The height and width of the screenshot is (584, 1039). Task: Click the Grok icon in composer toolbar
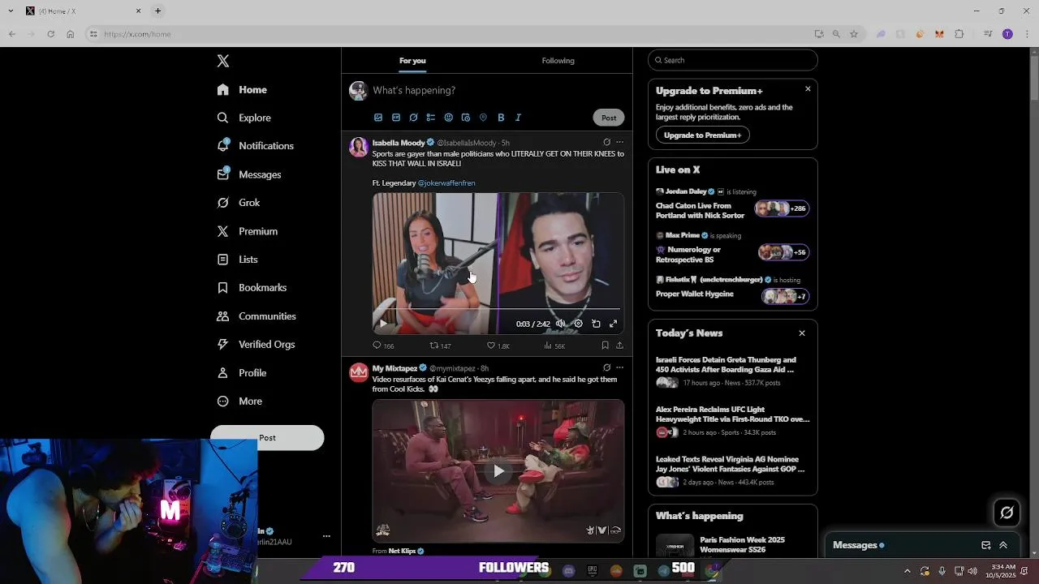click(x=413, y=118)
